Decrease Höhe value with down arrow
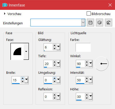The height and width of the screenshot is (109, 115). point(87,98)
